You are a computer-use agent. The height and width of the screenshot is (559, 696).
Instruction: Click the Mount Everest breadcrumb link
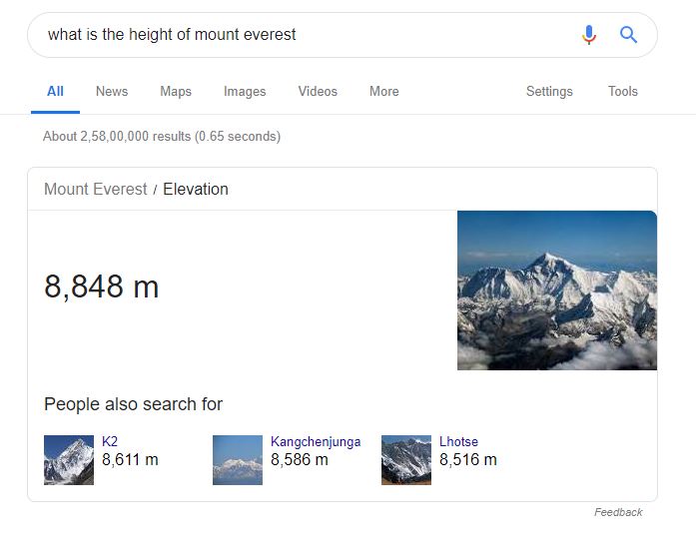[96, 189]
